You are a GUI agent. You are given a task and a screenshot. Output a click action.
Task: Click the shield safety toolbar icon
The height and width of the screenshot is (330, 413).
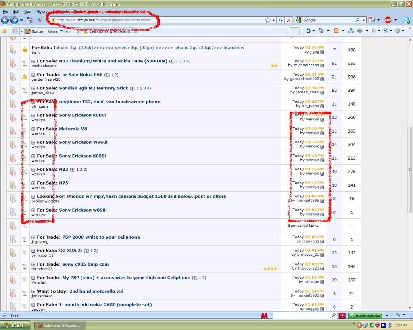tap(385, 31)
